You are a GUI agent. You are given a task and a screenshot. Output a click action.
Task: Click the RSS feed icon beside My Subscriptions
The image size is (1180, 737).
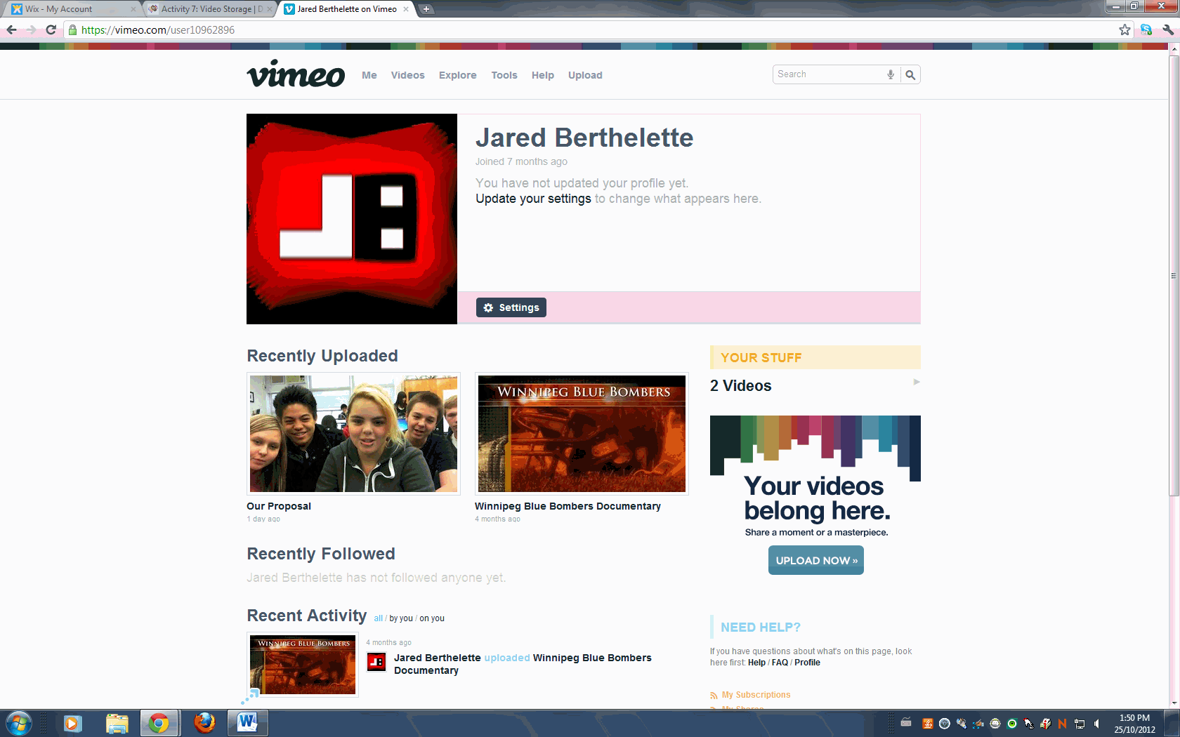point(714,696)
